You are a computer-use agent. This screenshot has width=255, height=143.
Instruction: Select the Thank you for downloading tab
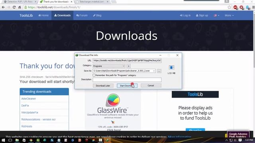click(x=56, y=2)
